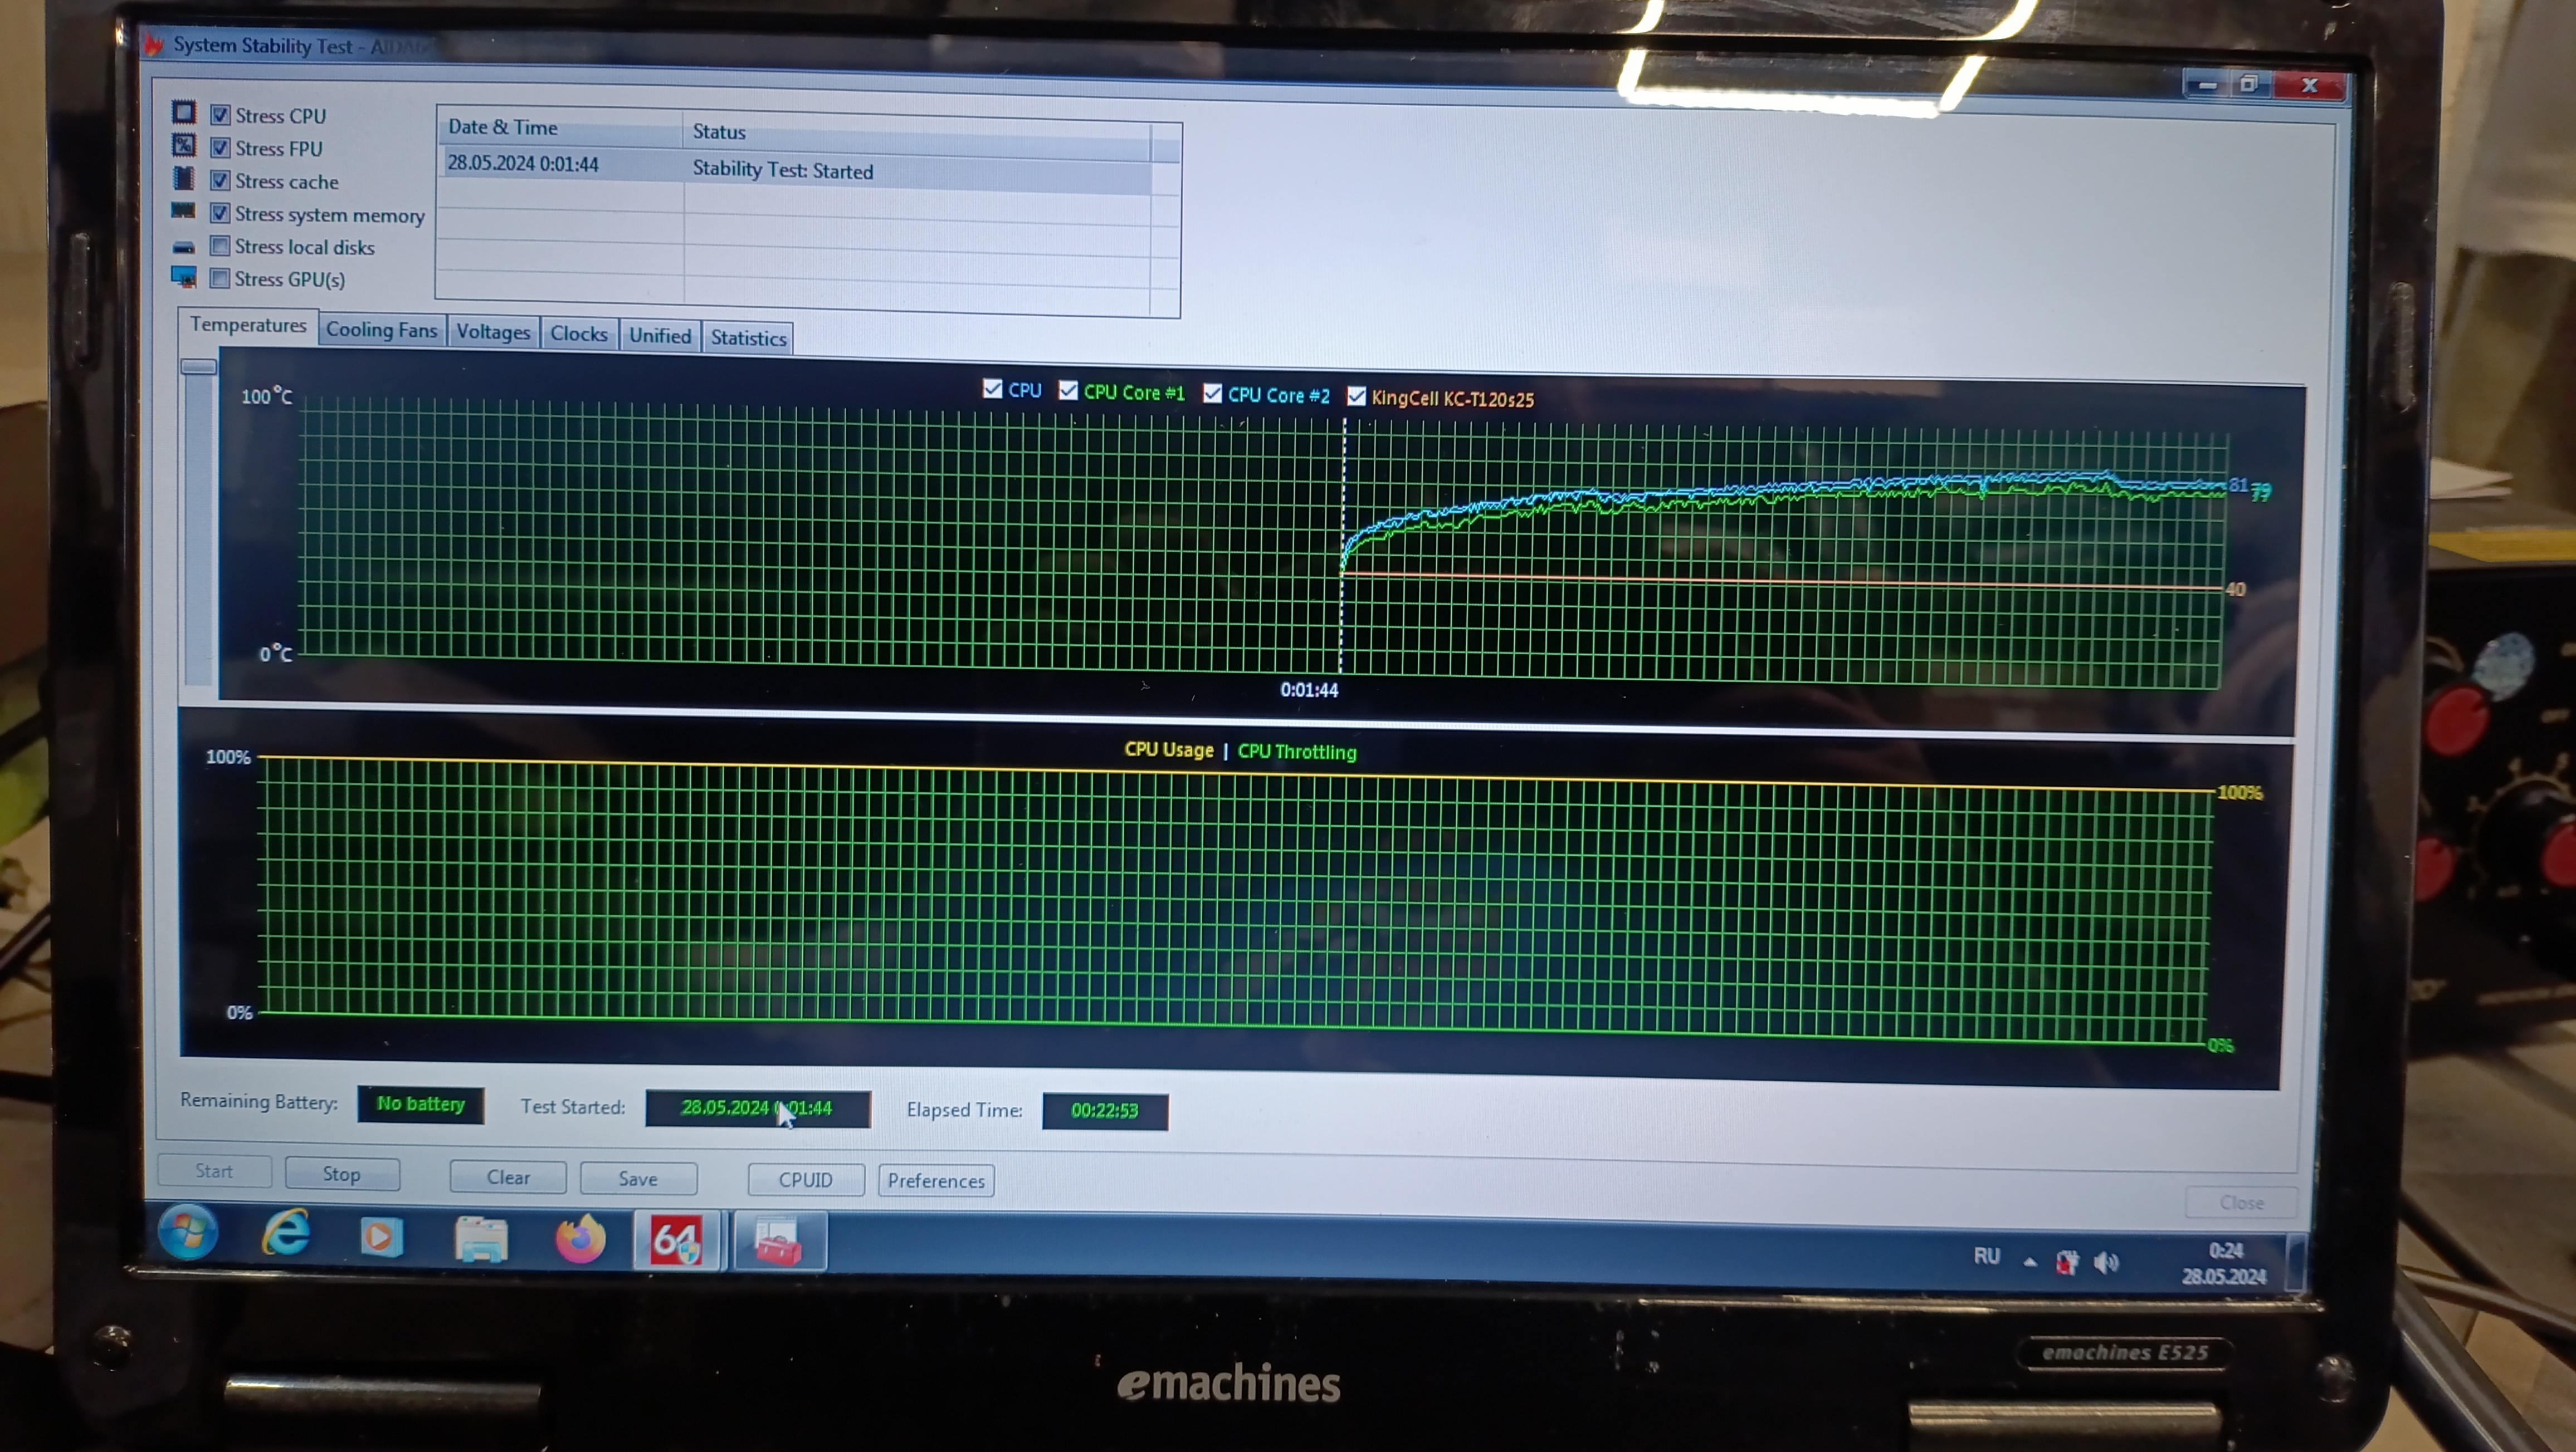This screenshot has width=2576, height=1452.
Task: Click the CPU chip icon beside Stress CPU
Action: (x=183, y=112)
